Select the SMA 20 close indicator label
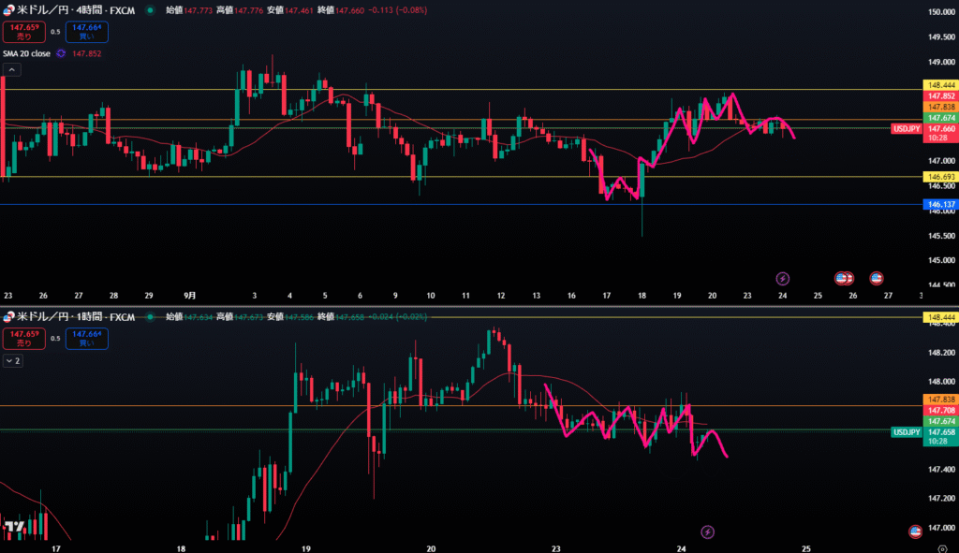Screen dimensions: 959x553 tap(26, 54)
